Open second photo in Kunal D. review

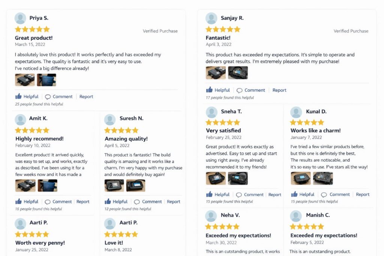coord(323,178)
